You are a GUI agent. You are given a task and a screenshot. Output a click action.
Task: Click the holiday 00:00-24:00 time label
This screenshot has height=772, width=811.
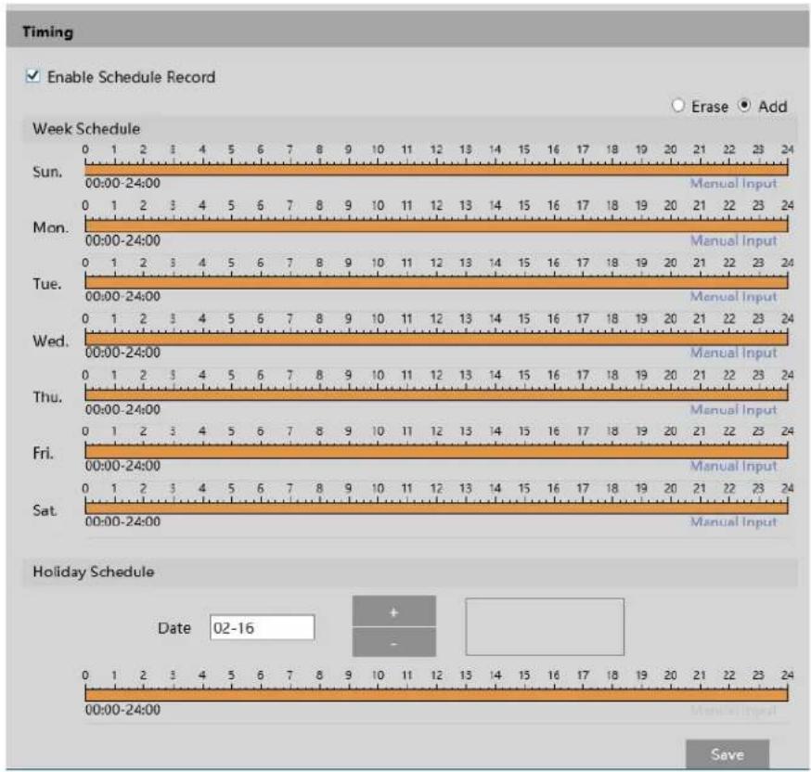122,710
